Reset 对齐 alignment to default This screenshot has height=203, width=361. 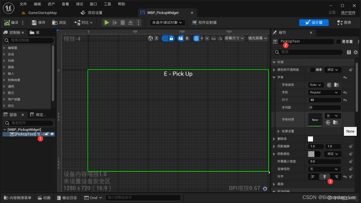pos(345,177)
